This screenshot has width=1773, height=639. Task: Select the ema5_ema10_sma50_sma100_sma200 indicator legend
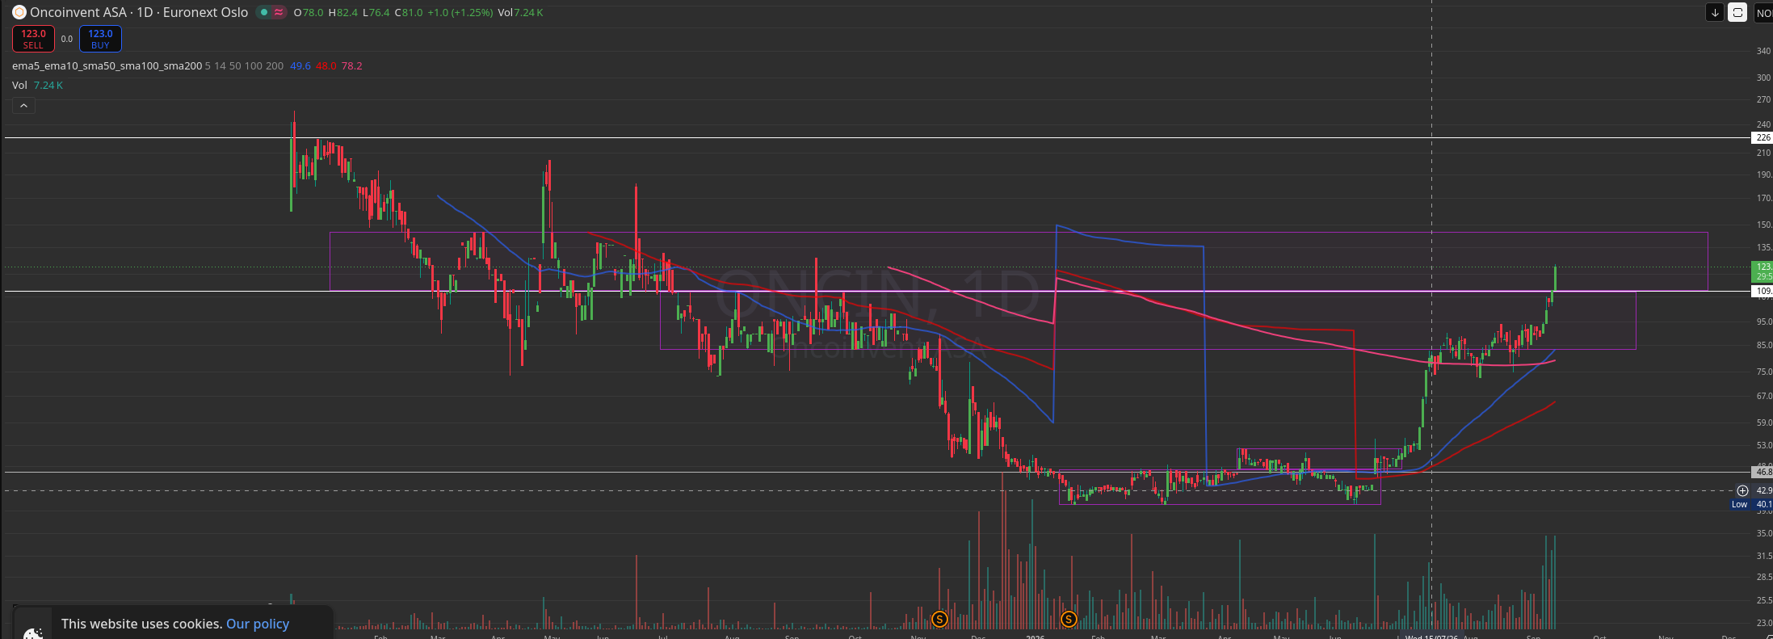click(107, 65)
